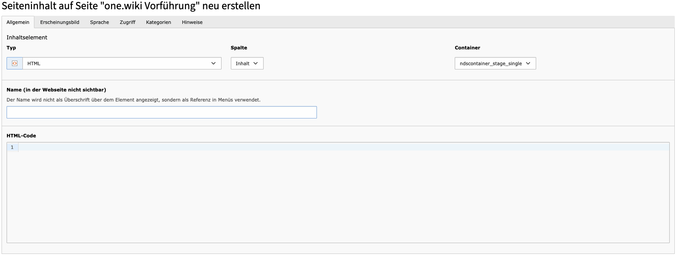Show the Hinweise tab
The width and height of the screenshot is (679, 257).
(x=192, y=22)
